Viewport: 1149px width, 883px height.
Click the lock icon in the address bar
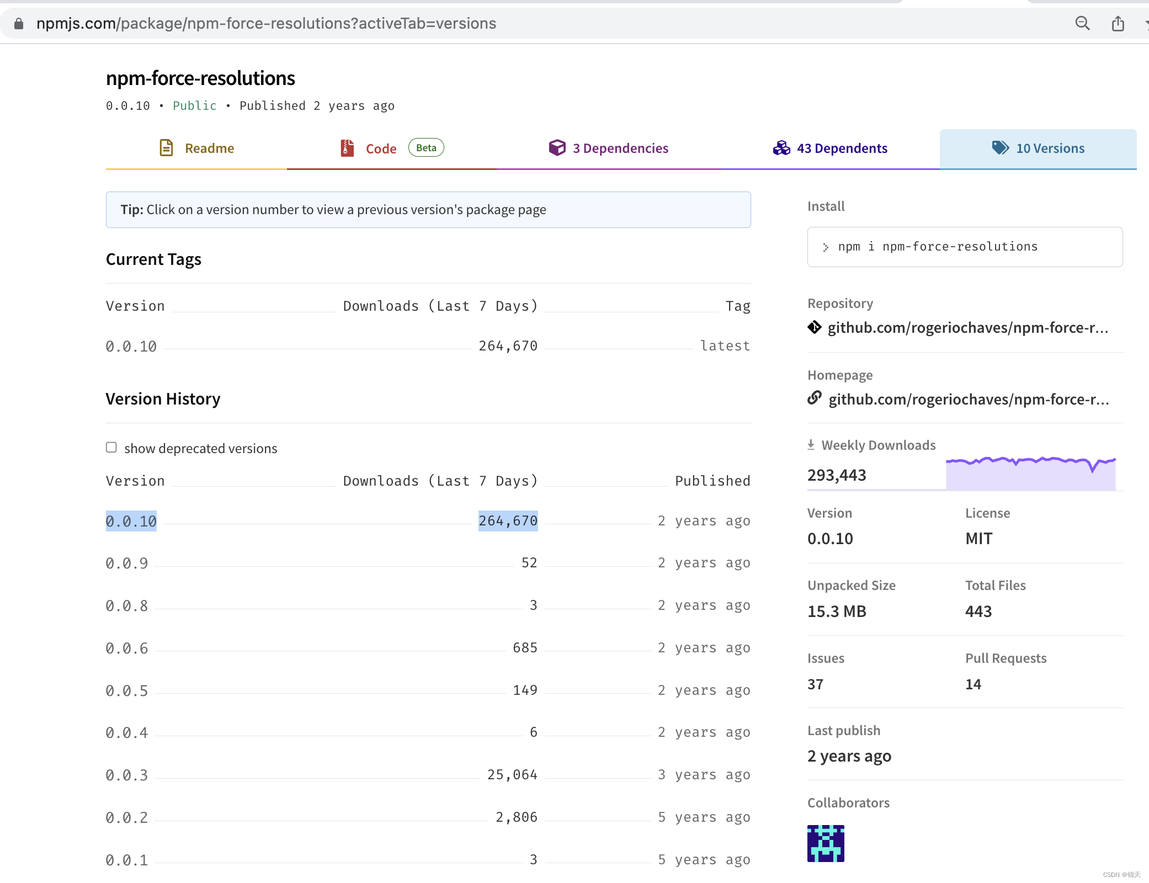coord(19,23)
